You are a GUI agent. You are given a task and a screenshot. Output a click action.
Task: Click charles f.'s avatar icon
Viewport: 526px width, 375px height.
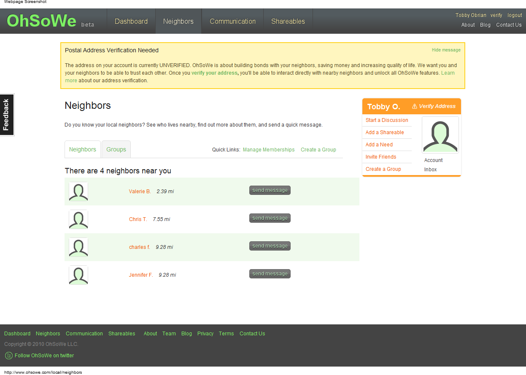pos(78,247)
